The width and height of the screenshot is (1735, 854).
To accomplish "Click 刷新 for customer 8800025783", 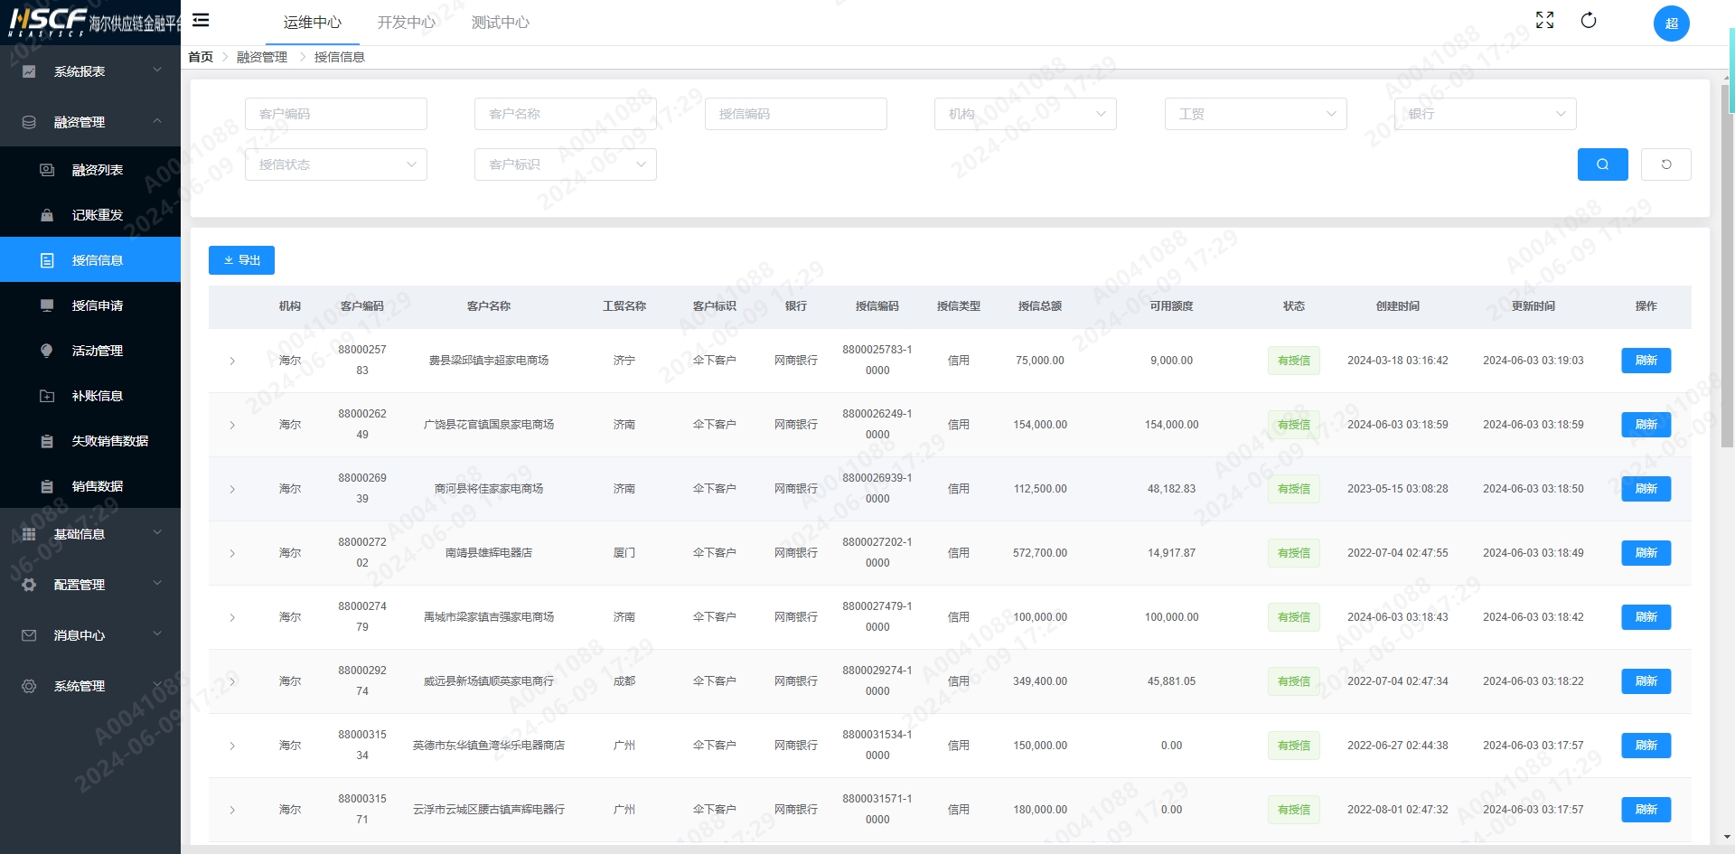I will point(1646,361).
